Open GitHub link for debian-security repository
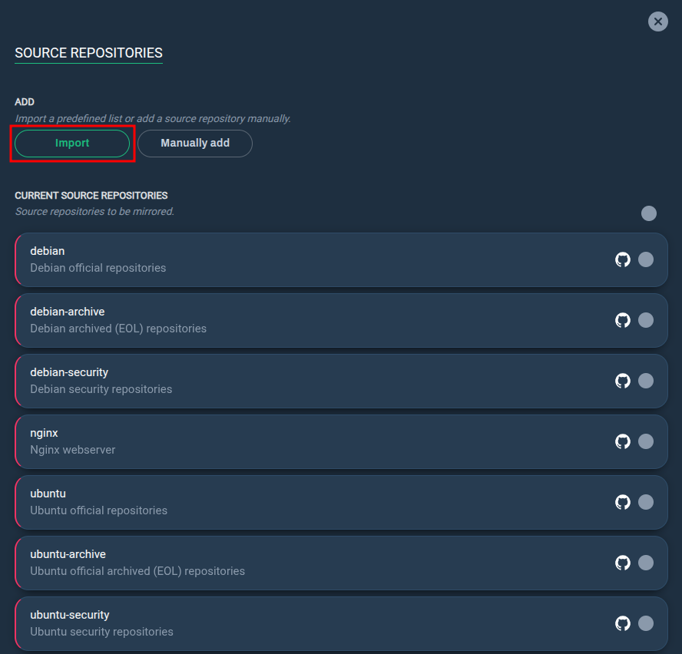The width and height of the screenshot is (682, 654). (622, 381)
